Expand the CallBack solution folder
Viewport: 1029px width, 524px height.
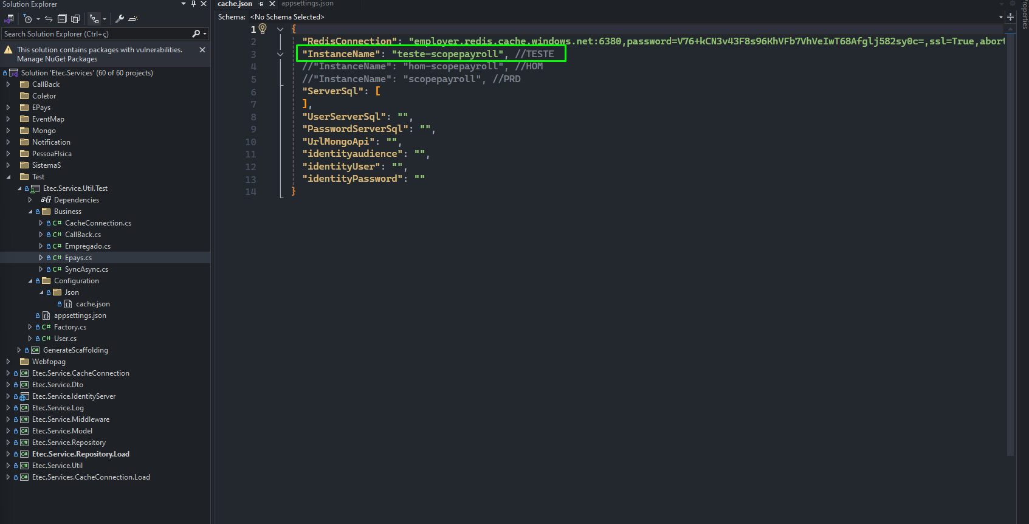coord(8,84)
